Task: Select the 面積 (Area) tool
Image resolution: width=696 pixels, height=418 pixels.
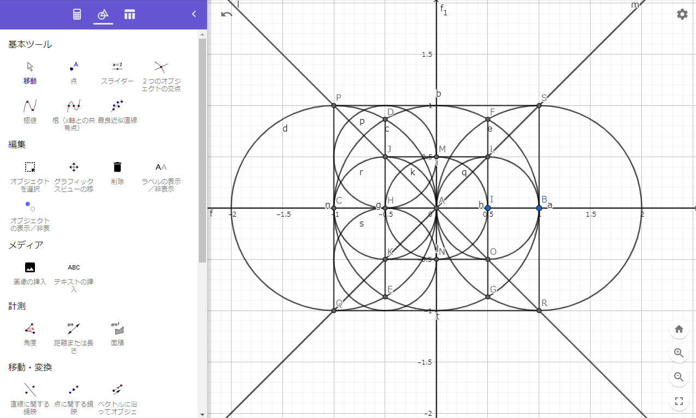Action: (117, 335)
